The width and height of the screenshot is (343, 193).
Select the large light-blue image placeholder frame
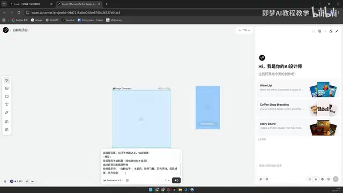(x=141, y=119)
